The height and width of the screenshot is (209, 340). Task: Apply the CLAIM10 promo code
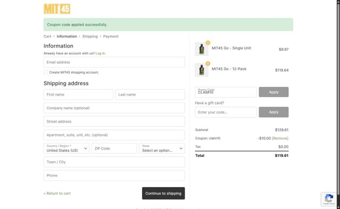click(x=273, y=92)
